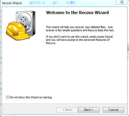This screenshot has width=129, height=116.
Task: Click the Next button
Action: pyautogui.click(x=89, y=110)
